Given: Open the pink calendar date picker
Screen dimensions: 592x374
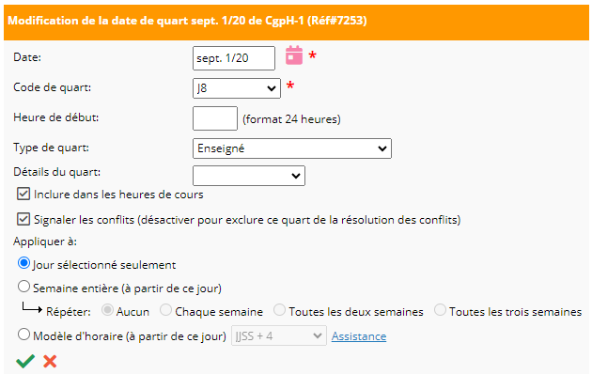Looking at the screenshot, I should coord(294,55).
